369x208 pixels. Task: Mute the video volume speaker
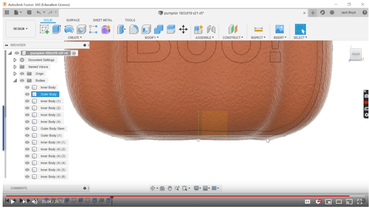point(35,201)
